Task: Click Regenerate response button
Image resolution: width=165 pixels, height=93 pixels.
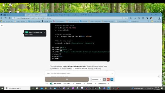Action: click(80, 68)
